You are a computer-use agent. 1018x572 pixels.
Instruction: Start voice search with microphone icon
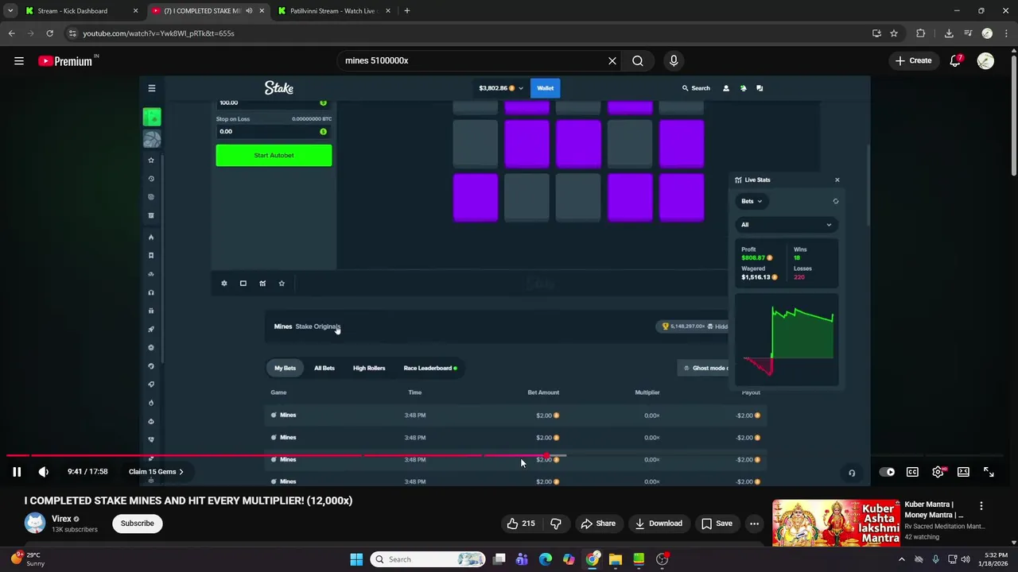tap(674, 60)
